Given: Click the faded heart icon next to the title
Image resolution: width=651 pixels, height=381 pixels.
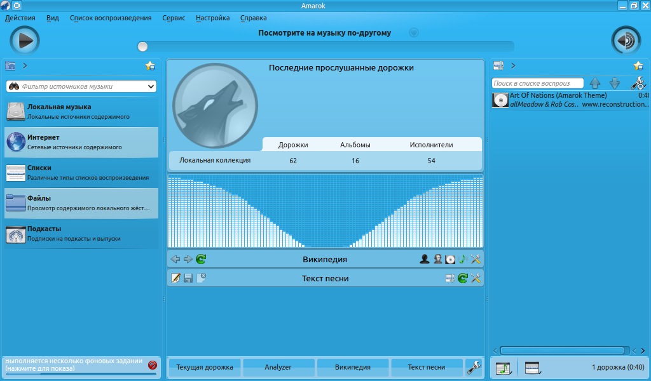Looking at the screenshot, I should 413,32.
